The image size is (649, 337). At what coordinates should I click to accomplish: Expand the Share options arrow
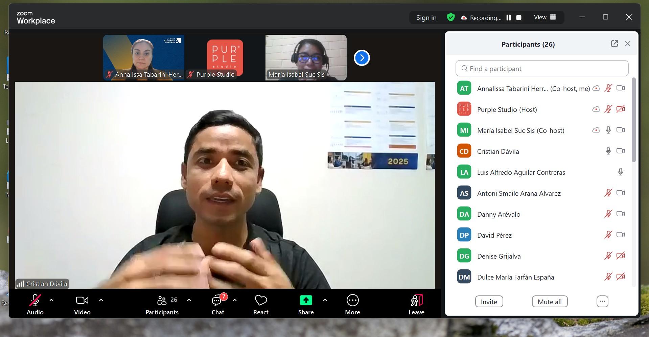(x=325, y=300)
